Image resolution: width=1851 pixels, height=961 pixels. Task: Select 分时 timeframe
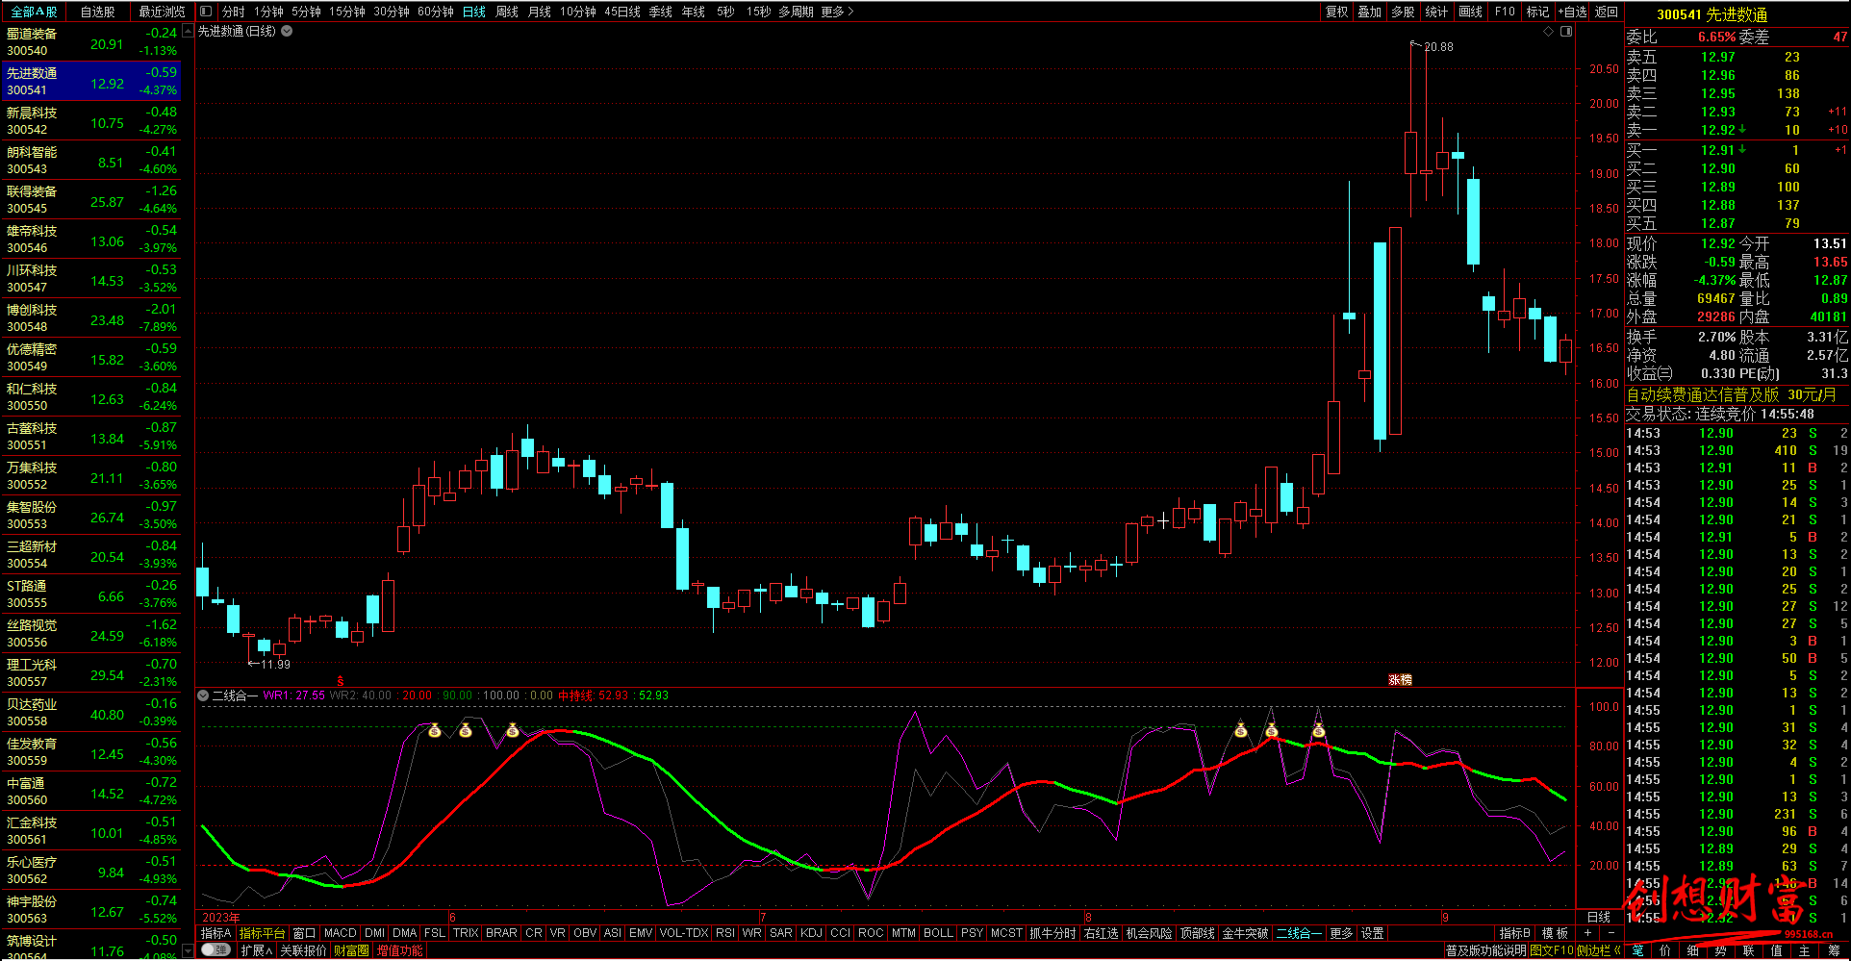(234, 12)
